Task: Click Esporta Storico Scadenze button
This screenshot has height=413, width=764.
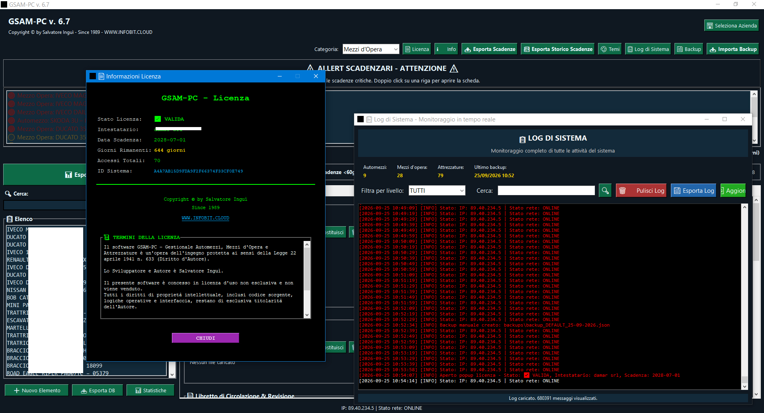Action: [557, 49]
